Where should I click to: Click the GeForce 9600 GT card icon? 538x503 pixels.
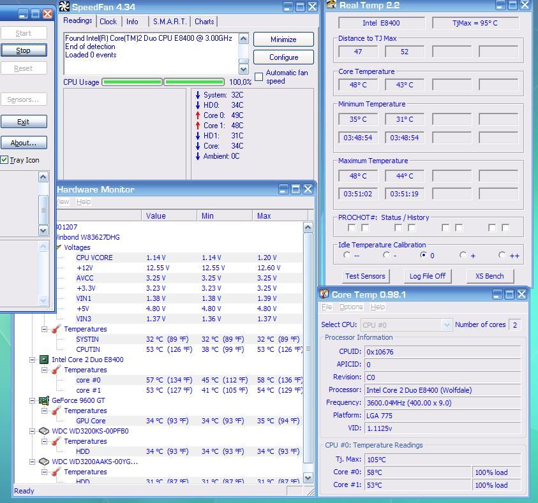click(x=44, y=400)
